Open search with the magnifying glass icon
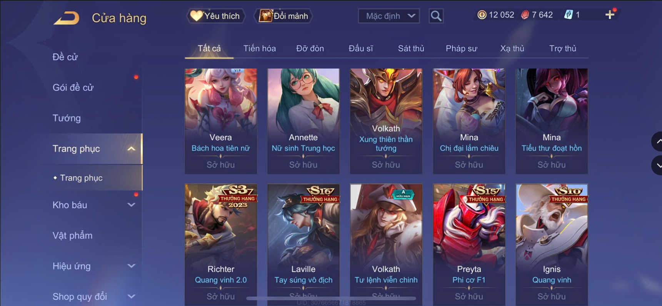This screenshot has height=306, width=662. tap(436, 16)
